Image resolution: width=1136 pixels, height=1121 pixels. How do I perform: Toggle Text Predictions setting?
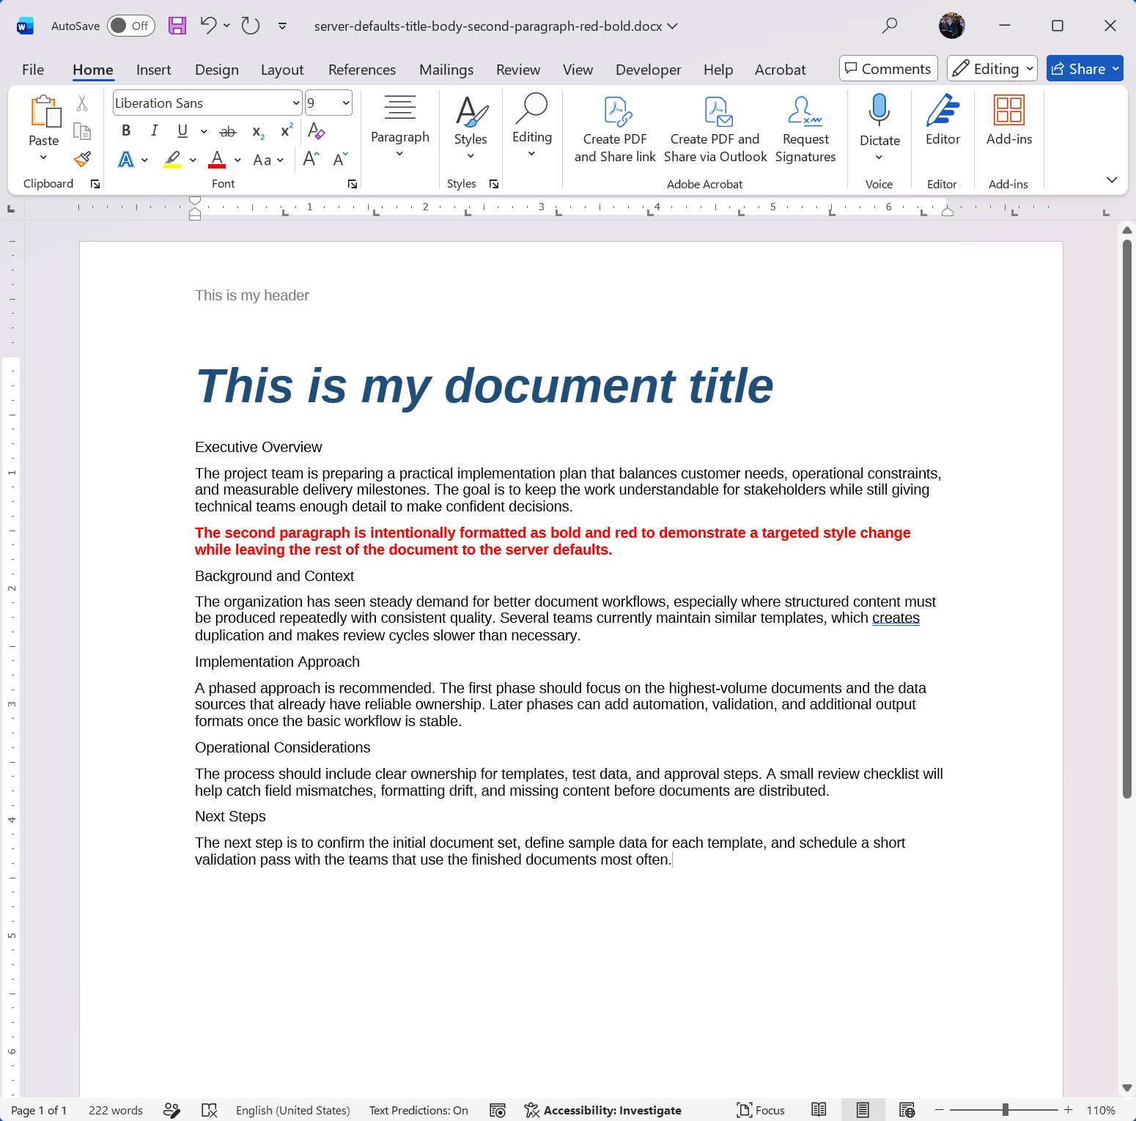(x=418, y=1110)
